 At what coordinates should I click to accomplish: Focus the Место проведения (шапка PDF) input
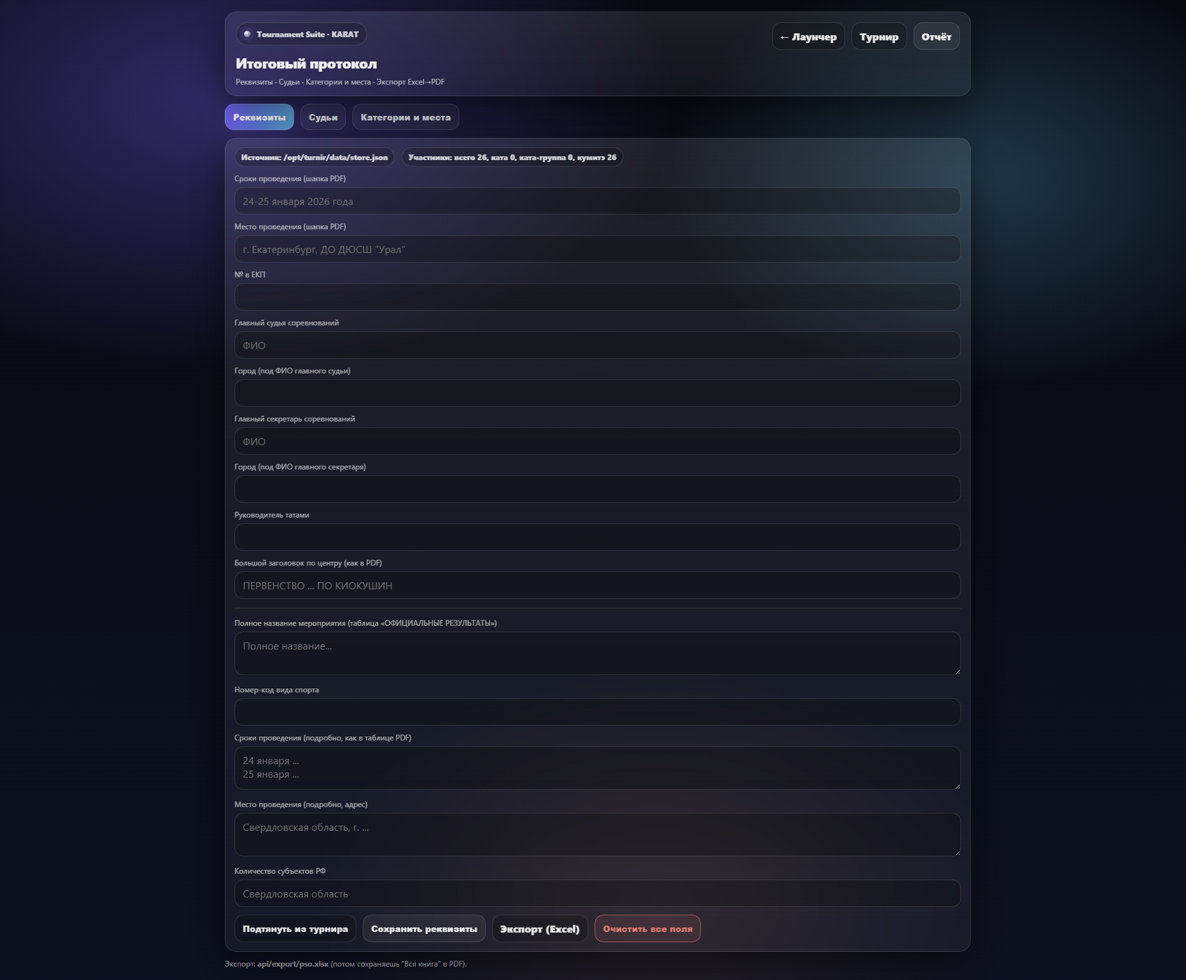[597, 249]
